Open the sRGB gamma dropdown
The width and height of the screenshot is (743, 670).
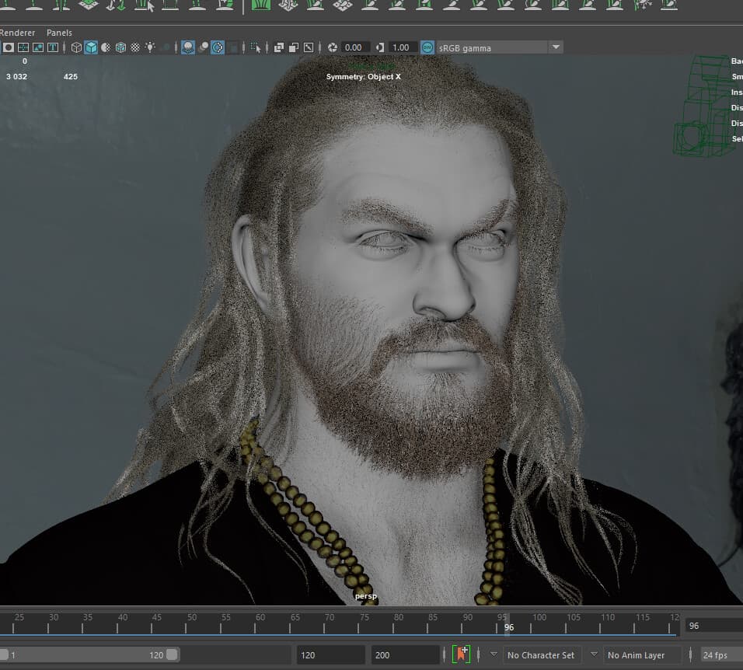click(x=556, y=47)
